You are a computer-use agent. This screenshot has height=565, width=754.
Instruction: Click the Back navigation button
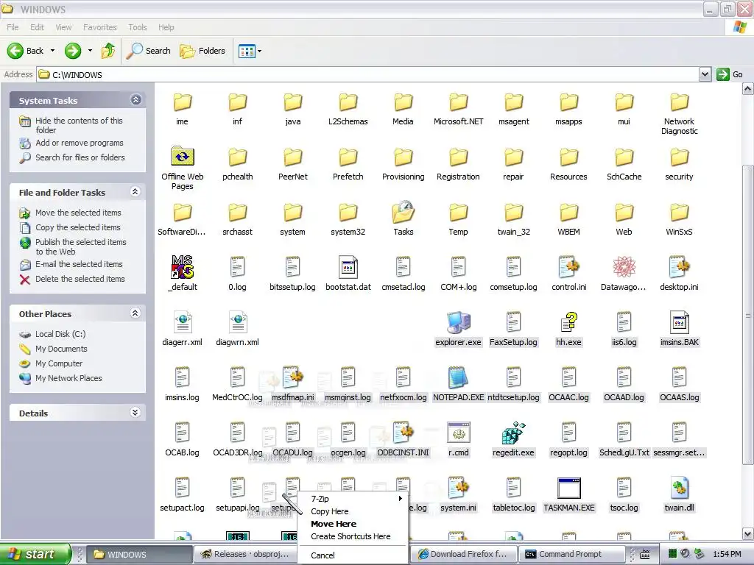pos(26,51)
